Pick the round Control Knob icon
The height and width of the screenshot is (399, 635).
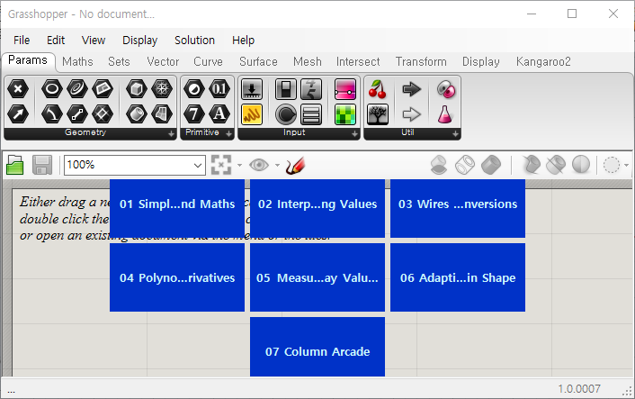click(x=286, y=114)
